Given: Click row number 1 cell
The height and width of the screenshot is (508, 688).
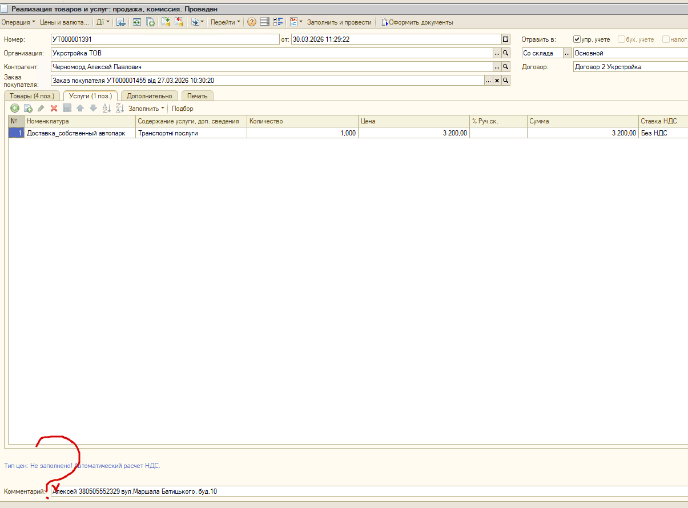Looking at the screenshot, I should (17, 133).
